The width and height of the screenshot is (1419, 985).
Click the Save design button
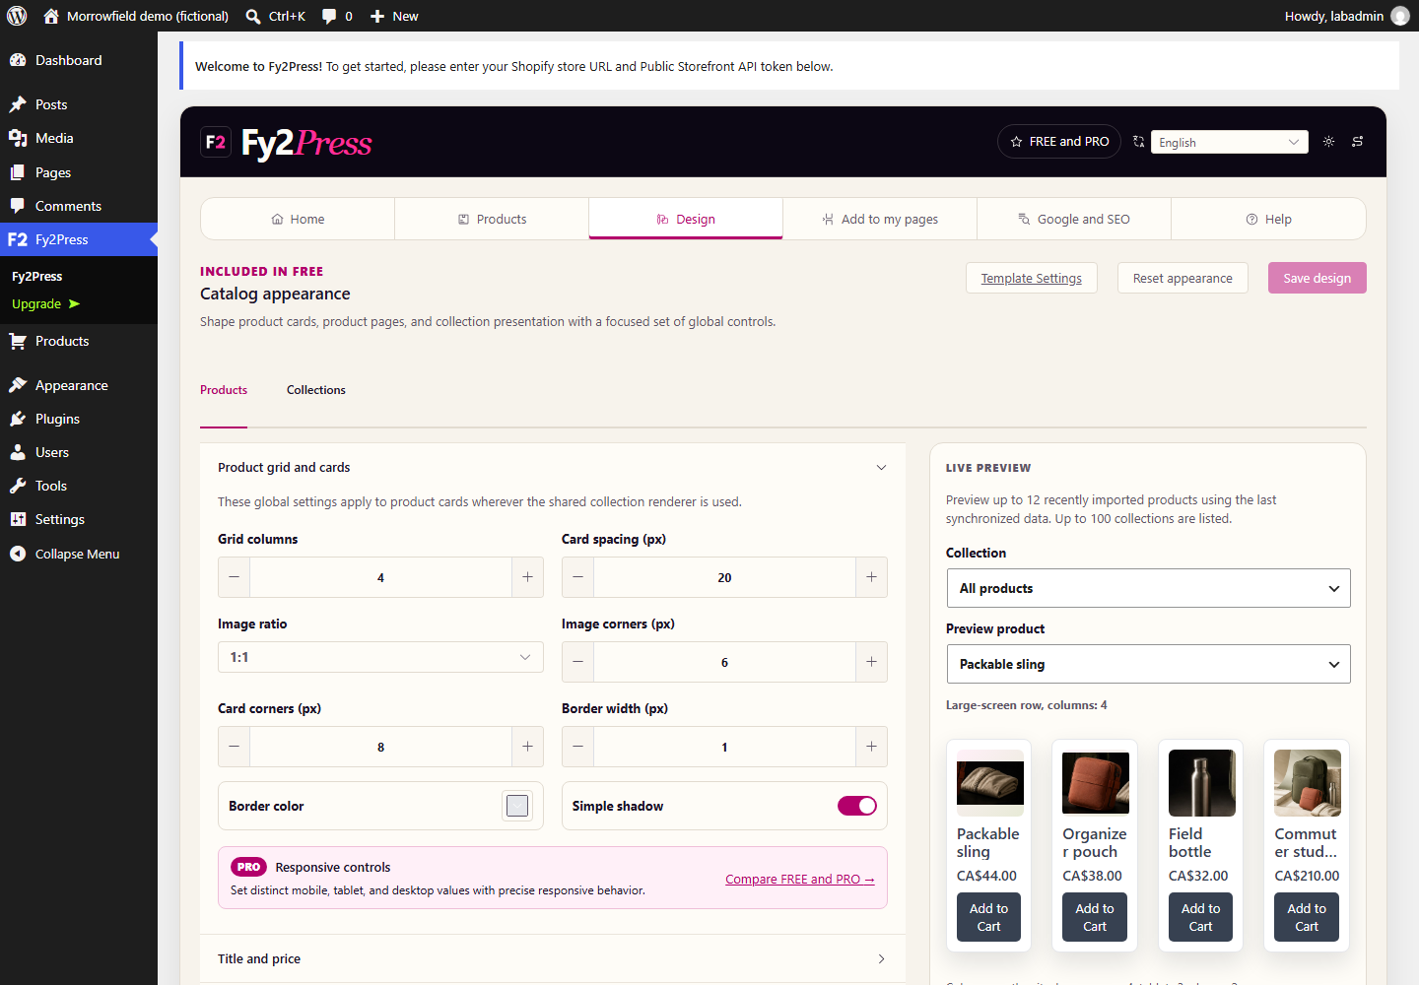(1318, 278)
